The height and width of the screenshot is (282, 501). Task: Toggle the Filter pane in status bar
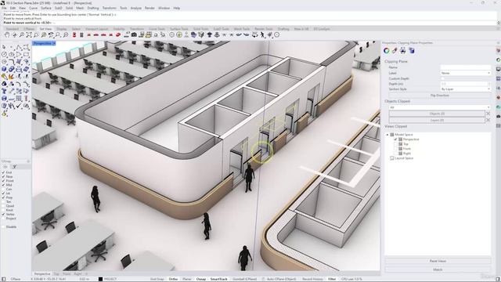[x=332, y=279]
